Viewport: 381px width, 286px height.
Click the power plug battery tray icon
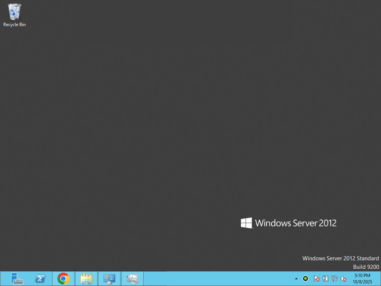(326, 279)
